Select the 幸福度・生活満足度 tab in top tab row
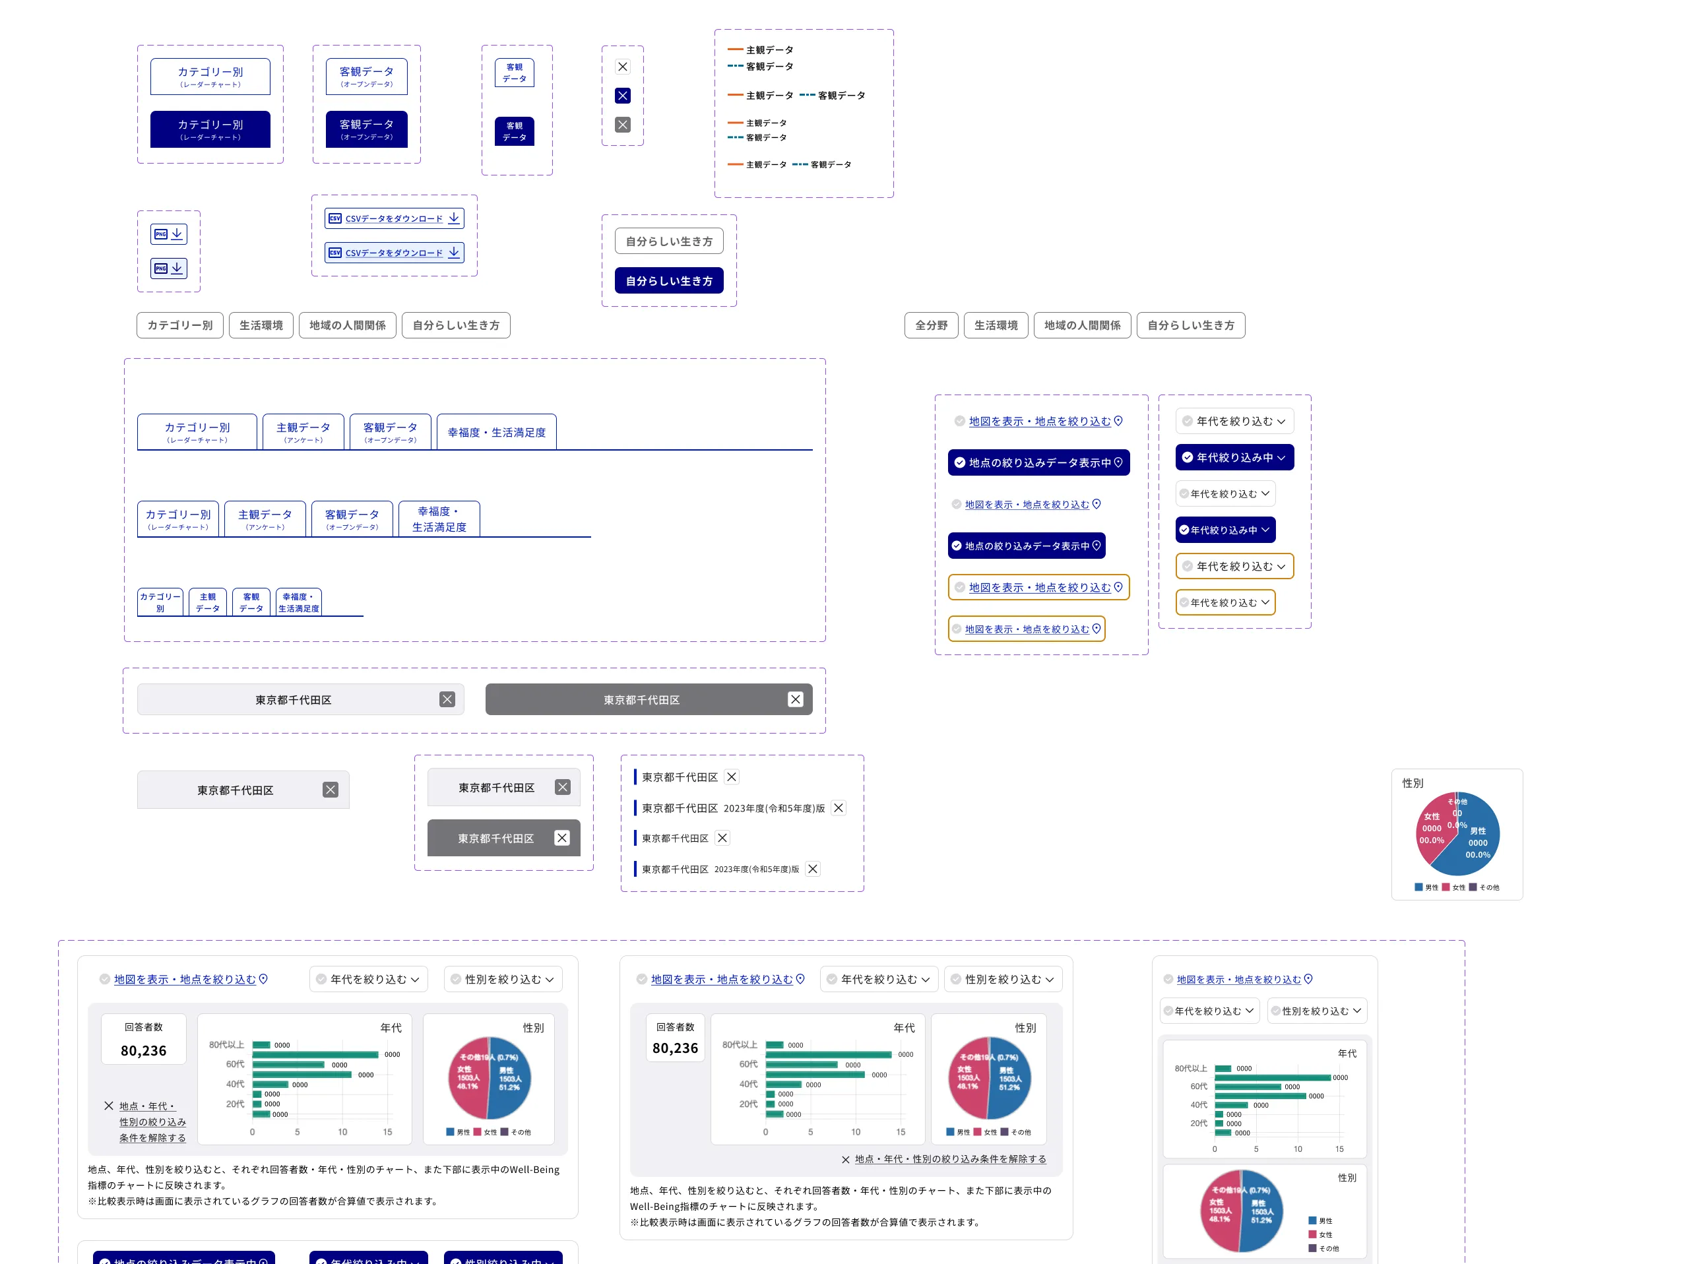 496,432
